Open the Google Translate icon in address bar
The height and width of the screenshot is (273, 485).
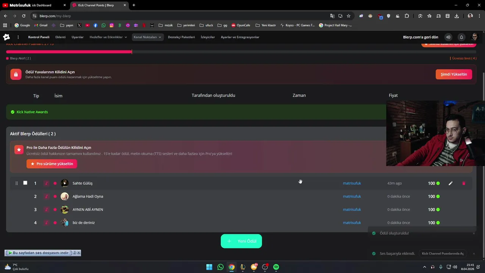pyautogui.click(x=332, y=16)
